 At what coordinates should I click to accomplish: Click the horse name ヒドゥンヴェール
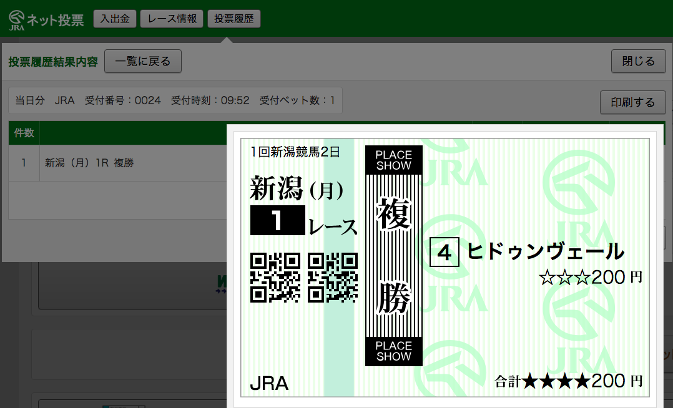coord(545,251)
